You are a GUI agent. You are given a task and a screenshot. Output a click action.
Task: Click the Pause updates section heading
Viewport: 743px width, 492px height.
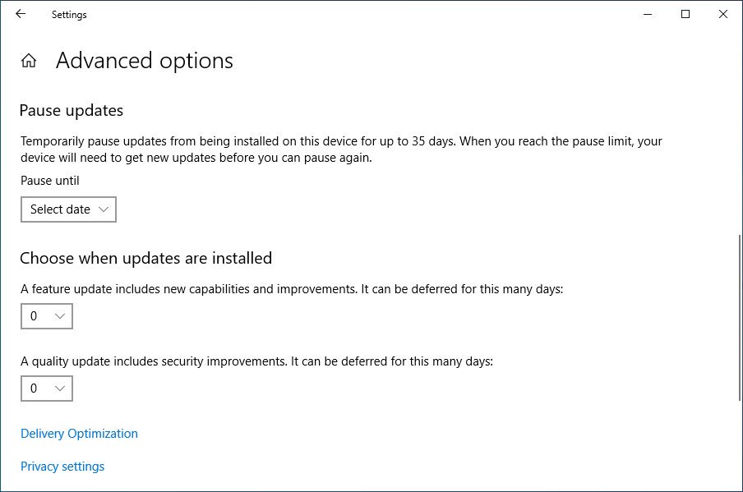tap(72, 110)
